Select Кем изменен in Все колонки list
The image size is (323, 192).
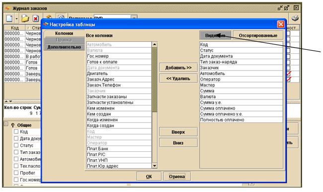pos(119,108)
